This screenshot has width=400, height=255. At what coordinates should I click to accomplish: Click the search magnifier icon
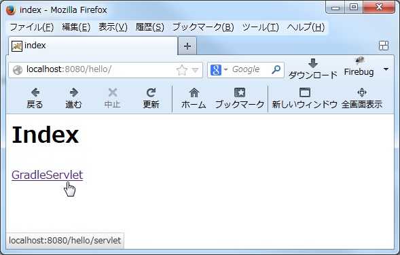(x=276, y=69)
